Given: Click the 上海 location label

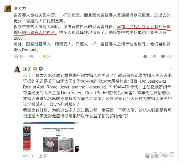Looking at the screenshot, I should (x=42, y=156).
